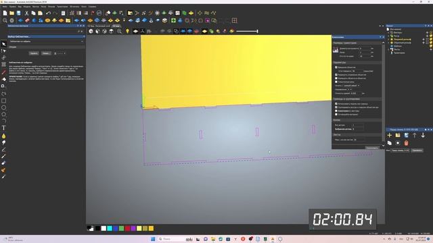433x243 pixels.
Task: Toggle the Использовать модель как границу checkbox
Action: coord(336,104)
